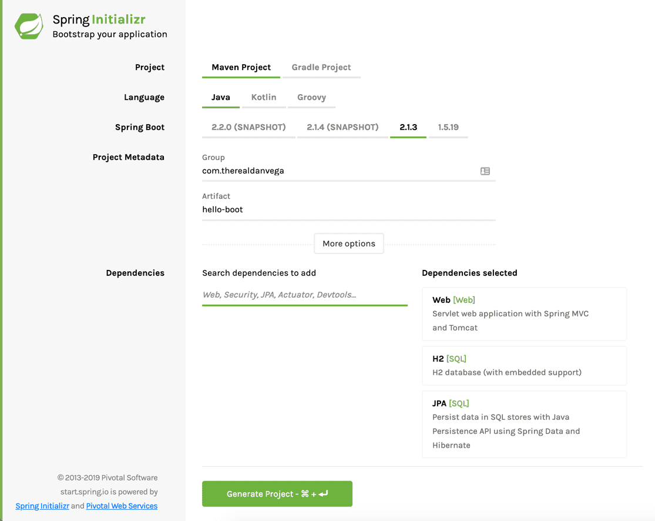Select Gradle Project option
This screenshot has height=521, width=655.
coord(321,68)
